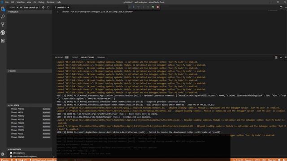Click line and column indicator in status bar
This screenshot has height=161, width=287.
pyautogui.click(x=238, y=160)
